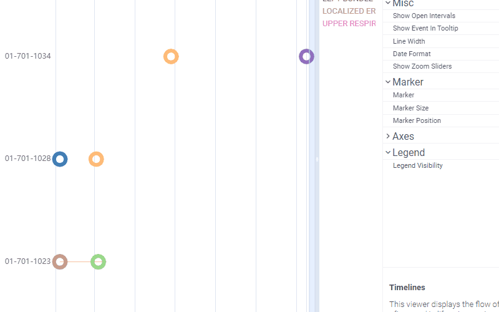Click the purple event marker for 01-701-1034

(306, 57)
